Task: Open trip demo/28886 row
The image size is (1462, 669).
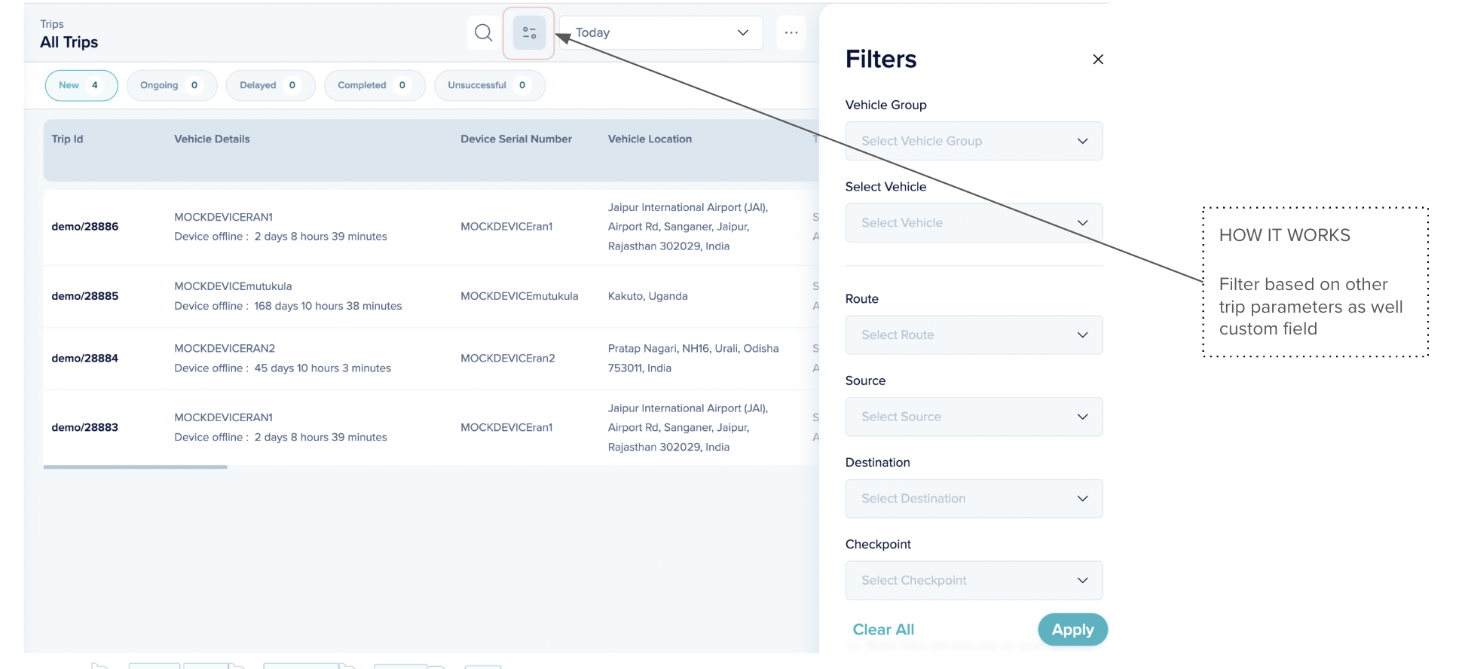Action: pos(85,227)
